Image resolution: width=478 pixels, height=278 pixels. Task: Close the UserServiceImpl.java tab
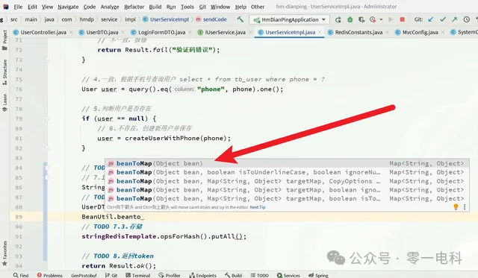320,32
